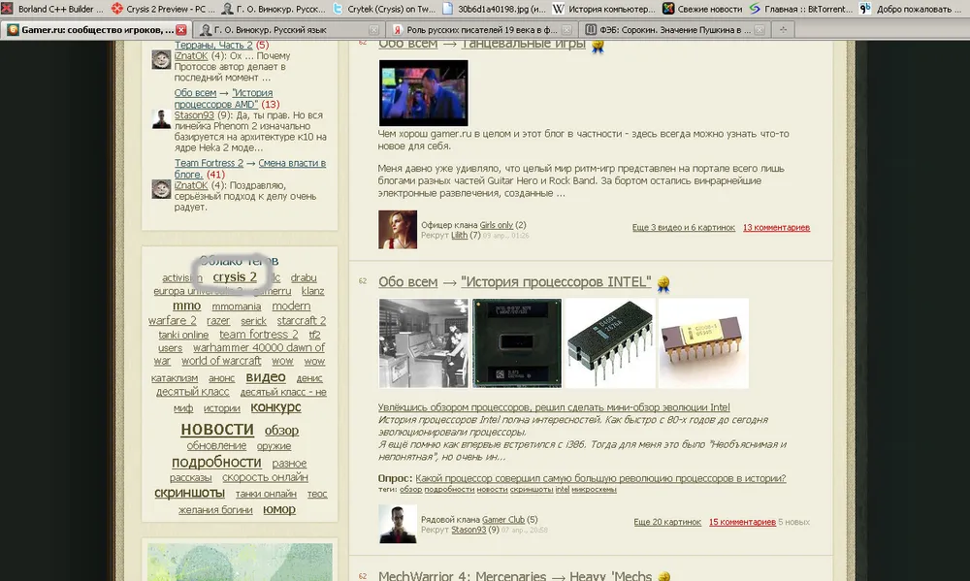Switch to ФЭБ: Сорокин Значение Пушкина tab
This screenshot has height=581, width=970.
(x=675, y=30)
